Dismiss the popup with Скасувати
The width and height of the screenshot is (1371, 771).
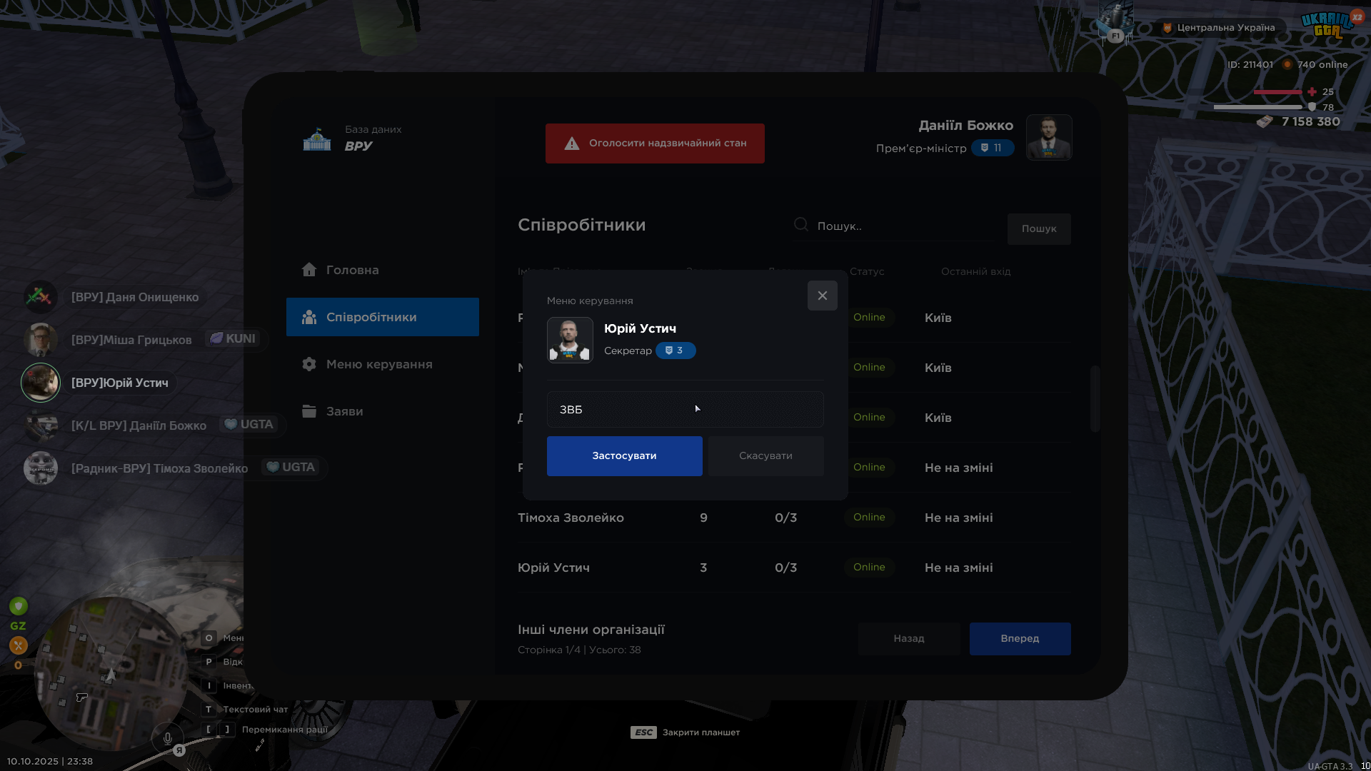(x=765, y=456)
